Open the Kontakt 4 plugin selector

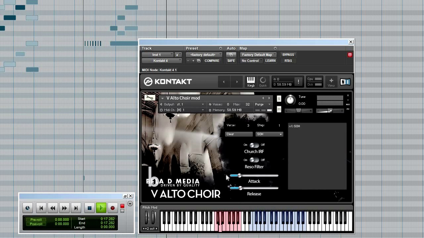pyautogui.click(x=162, y=61)
